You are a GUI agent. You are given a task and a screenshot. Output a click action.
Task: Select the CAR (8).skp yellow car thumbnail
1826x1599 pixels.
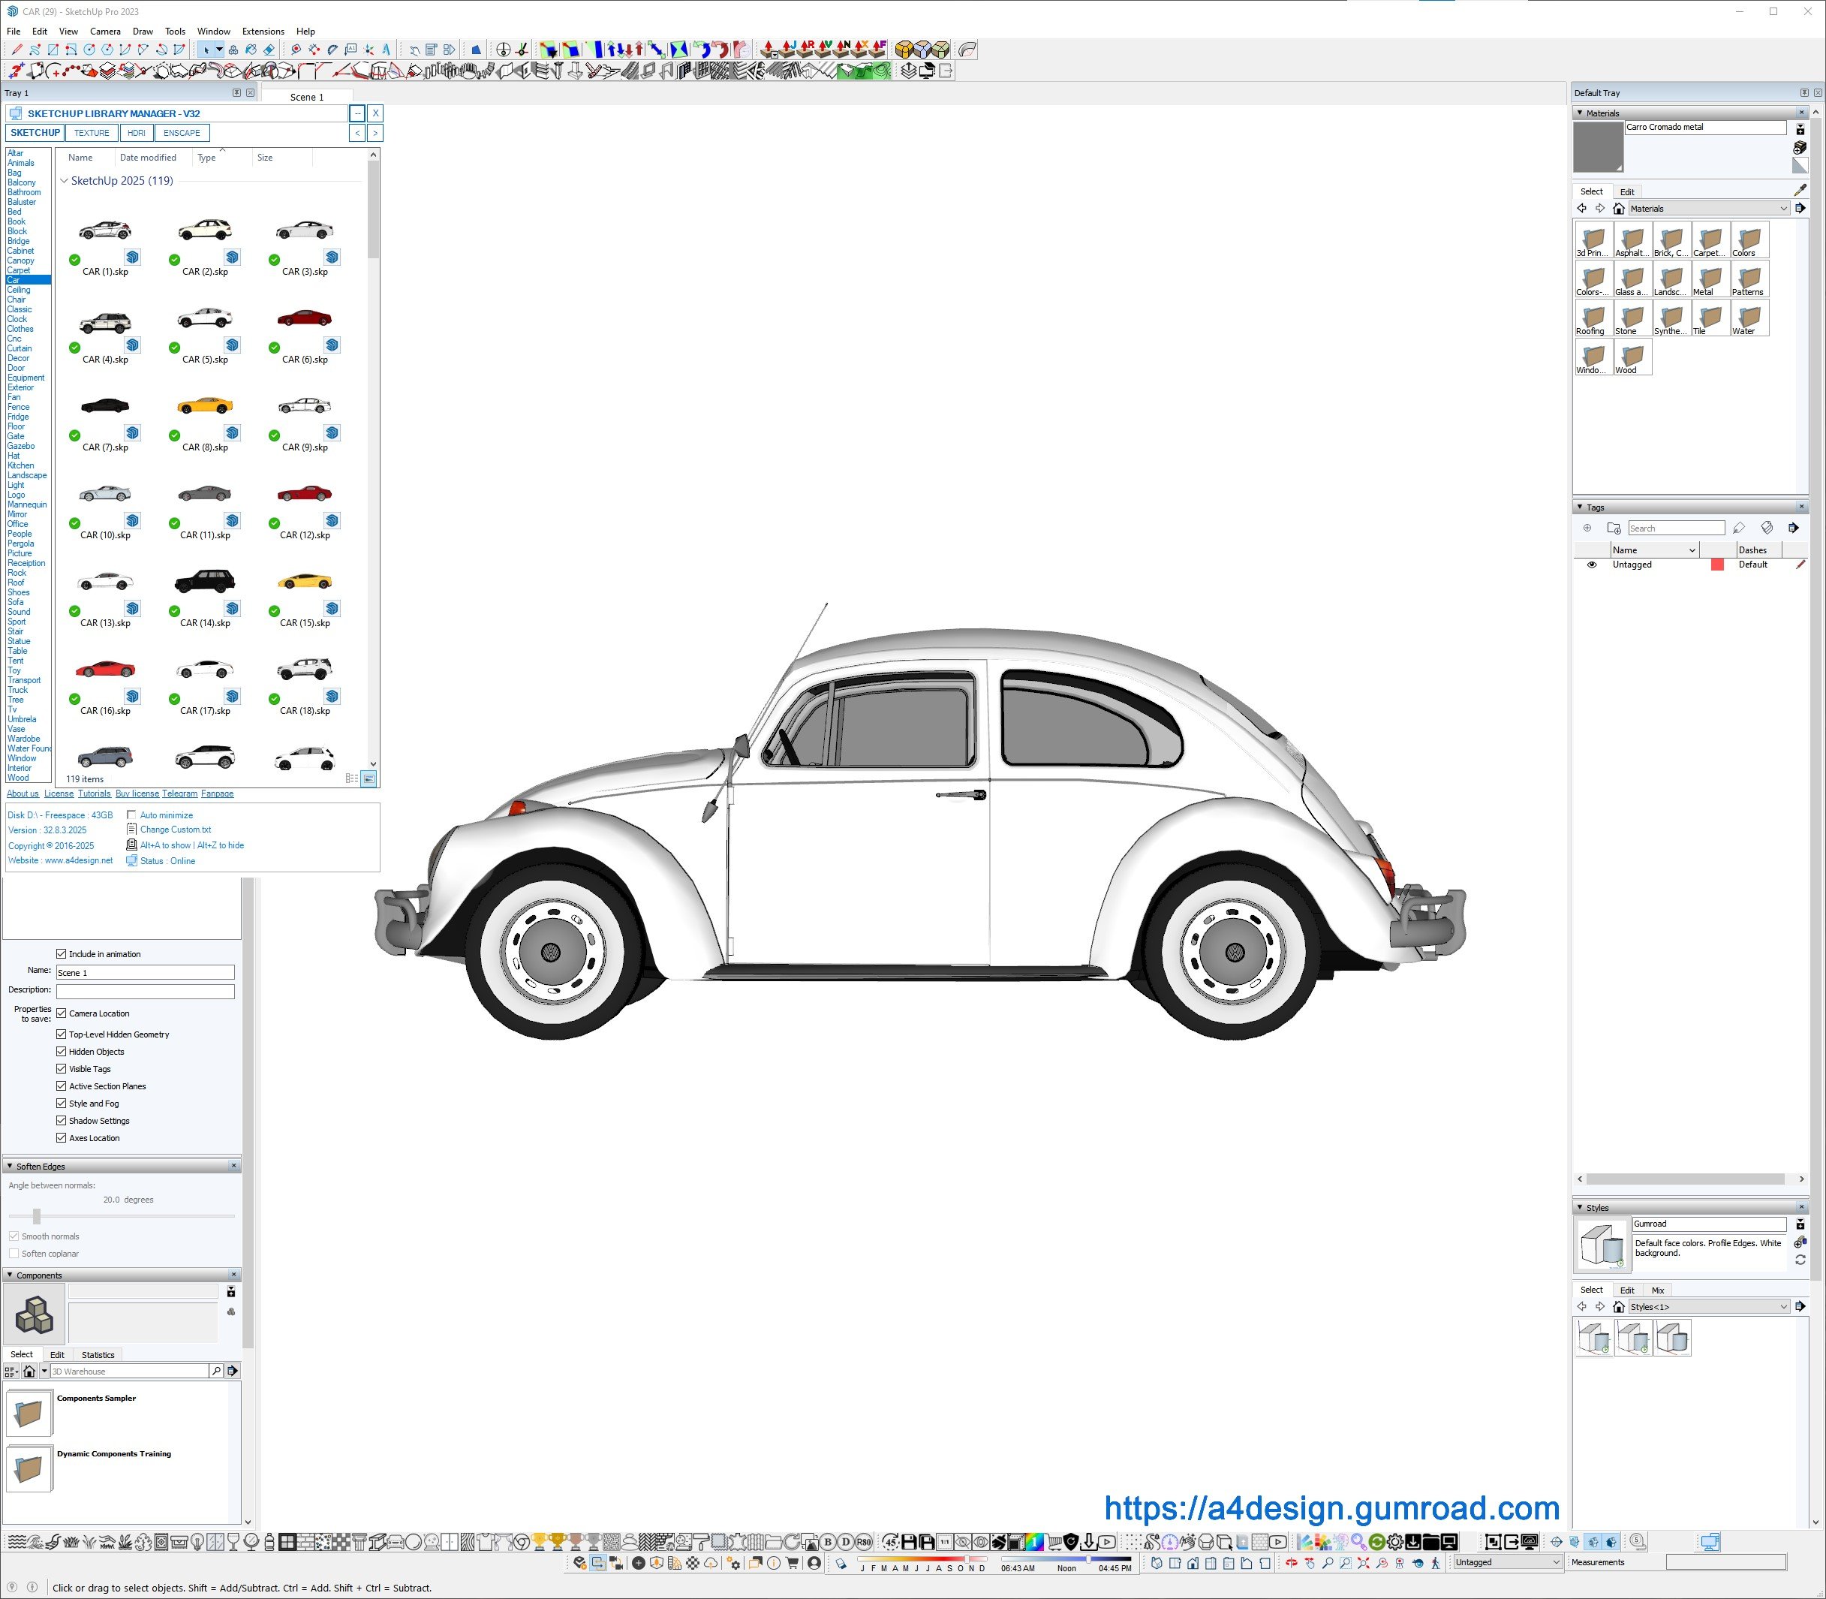coord(205,407)
